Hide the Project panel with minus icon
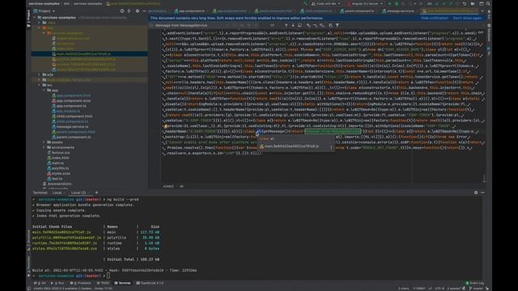Image resolution: width=518 pixels, height=291 pixels. [144, 11]
